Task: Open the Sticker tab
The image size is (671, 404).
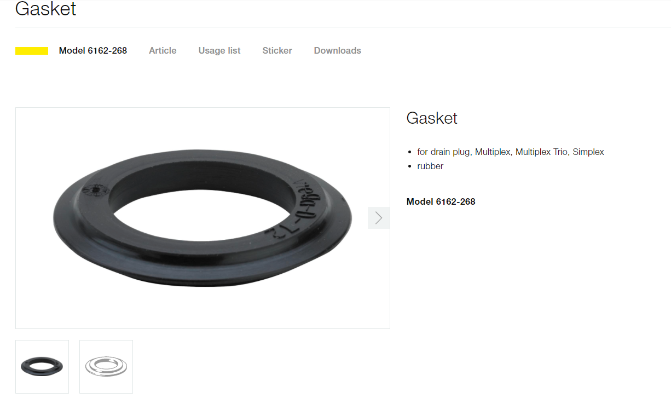Action: pyautogui.click(x=277, y=50)
